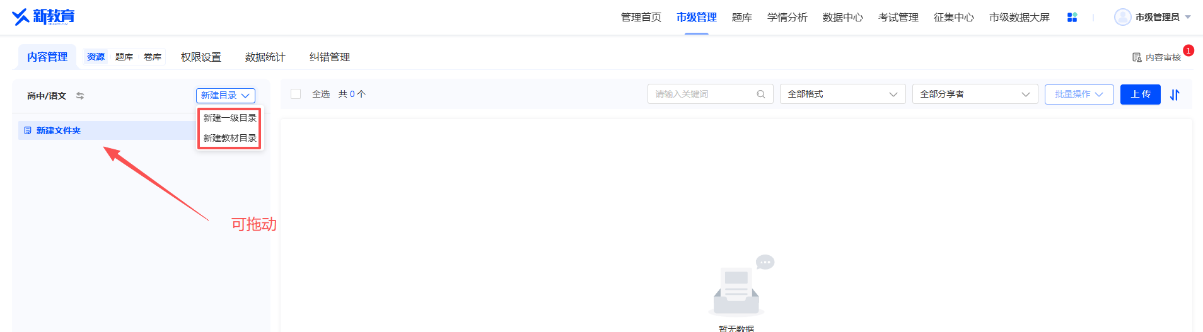Open the colorful apps grid icon
This screenshot has width=1203, height=332.
(x=1072, y=18)
